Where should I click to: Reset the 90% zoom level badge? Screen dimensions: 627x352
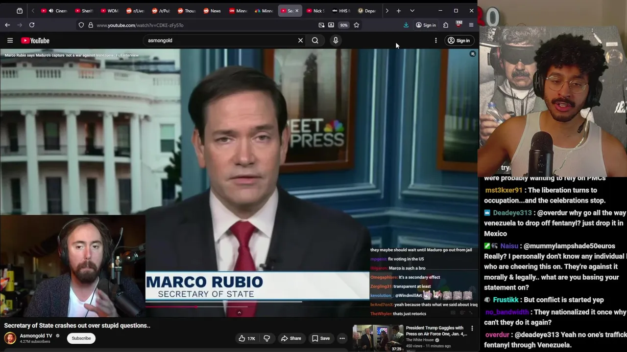click(344, 25)
